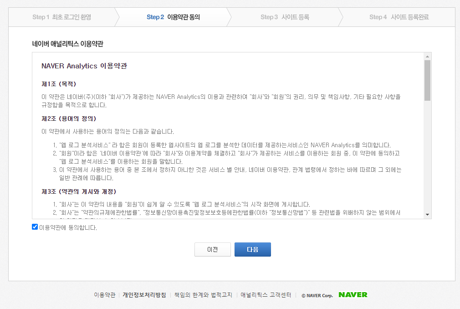Select Step 1 최초 로그인 환영 tab

61,17
